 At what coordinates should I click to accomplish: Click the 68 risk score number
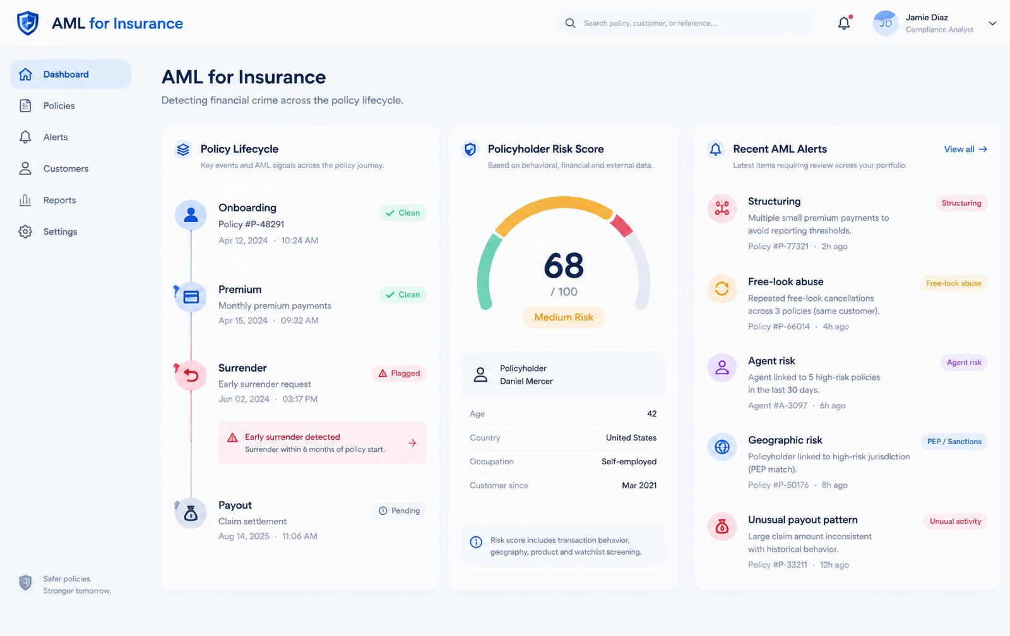tap(564, 266)
